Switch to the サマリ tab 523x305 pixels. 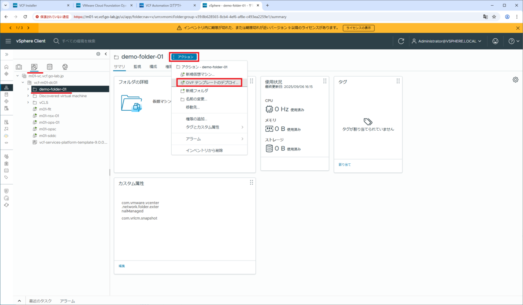119,67
